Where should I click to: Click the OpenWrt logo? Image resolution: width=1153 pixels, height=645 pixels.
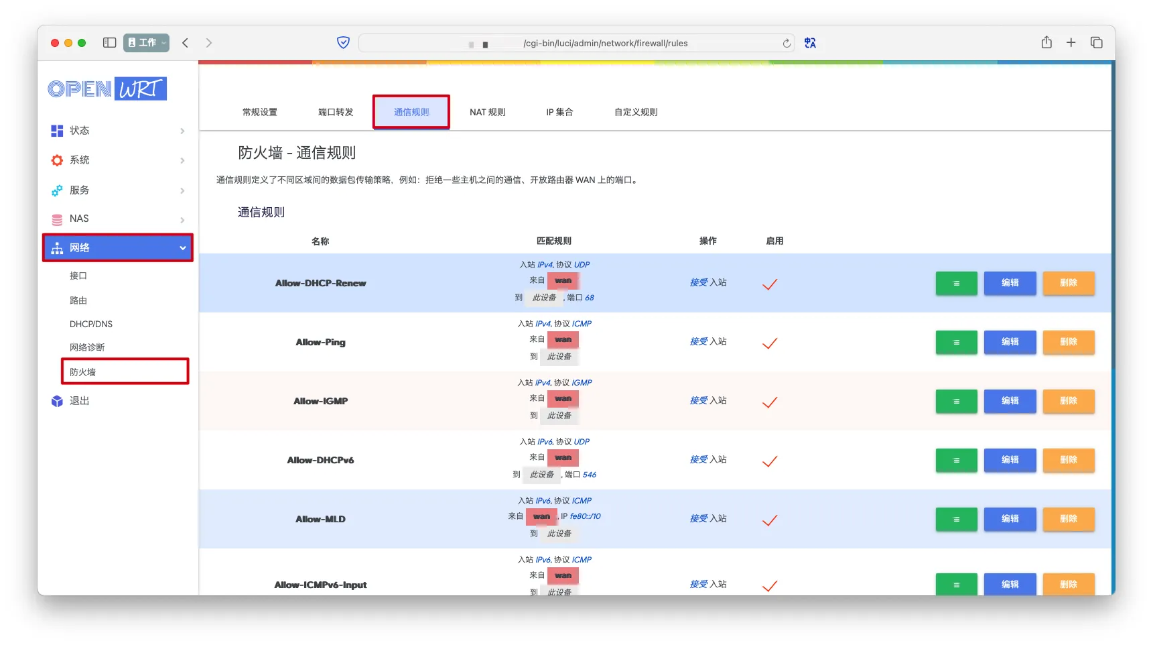(107, 89)
